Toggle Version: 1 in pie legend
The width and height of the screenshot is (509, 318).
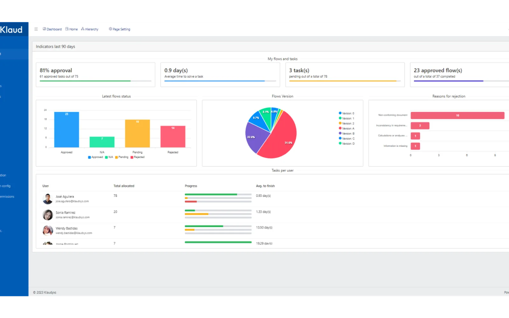click(346, 118)
